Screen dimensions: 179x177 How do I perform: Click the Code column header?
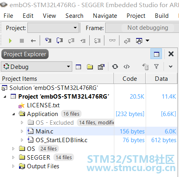coord(130,79)
